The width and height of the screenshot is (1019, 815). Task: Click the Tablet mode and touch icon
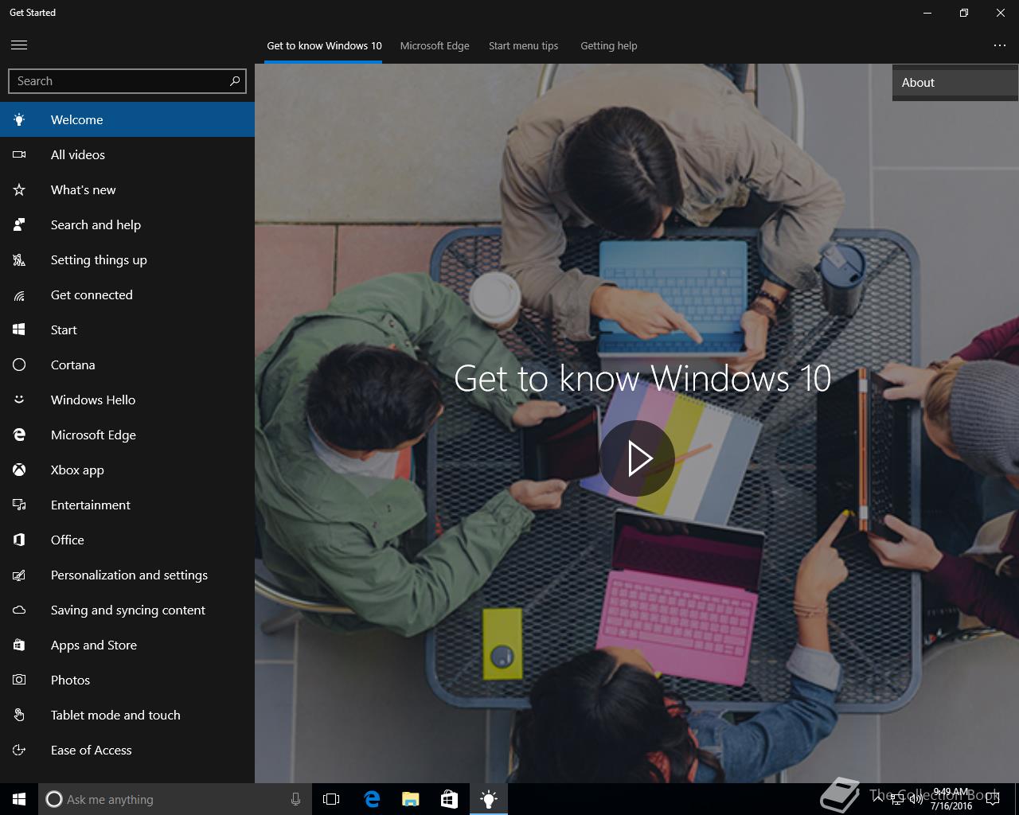tap(19, 715)
